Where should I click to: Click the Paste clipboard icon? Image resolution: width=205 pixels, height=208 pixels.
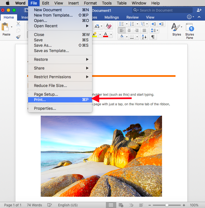[5, 27]
